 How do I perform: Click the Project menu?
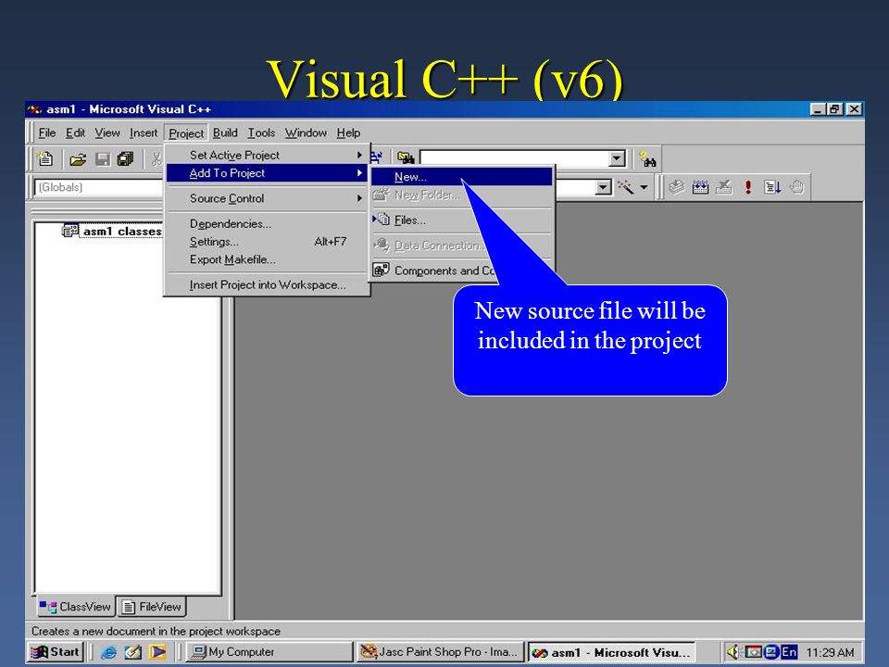click(x=186, y=133)
